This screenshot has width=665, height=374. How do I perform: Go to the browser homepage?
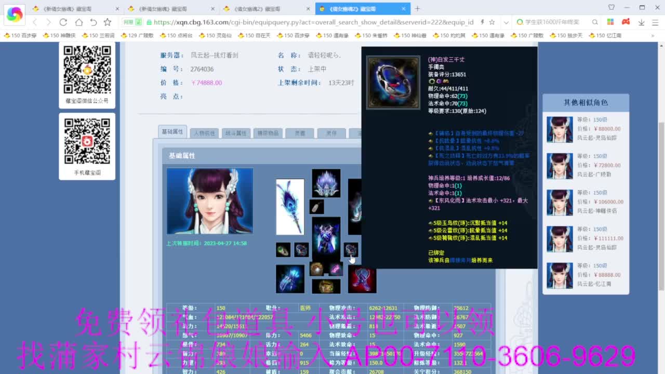pos(79,23)
